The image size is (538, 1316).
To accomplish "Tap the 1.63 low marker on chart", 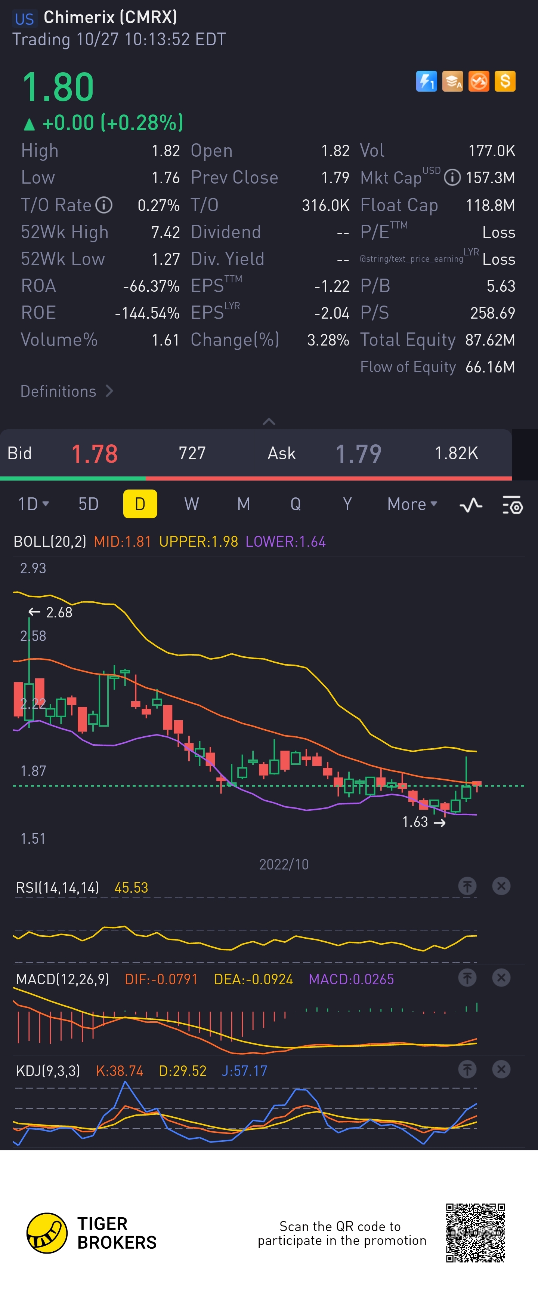I will click(x=424, y=822).
